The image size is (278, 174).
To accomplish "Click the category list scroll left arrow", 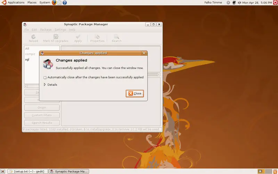I will point(26,86).
